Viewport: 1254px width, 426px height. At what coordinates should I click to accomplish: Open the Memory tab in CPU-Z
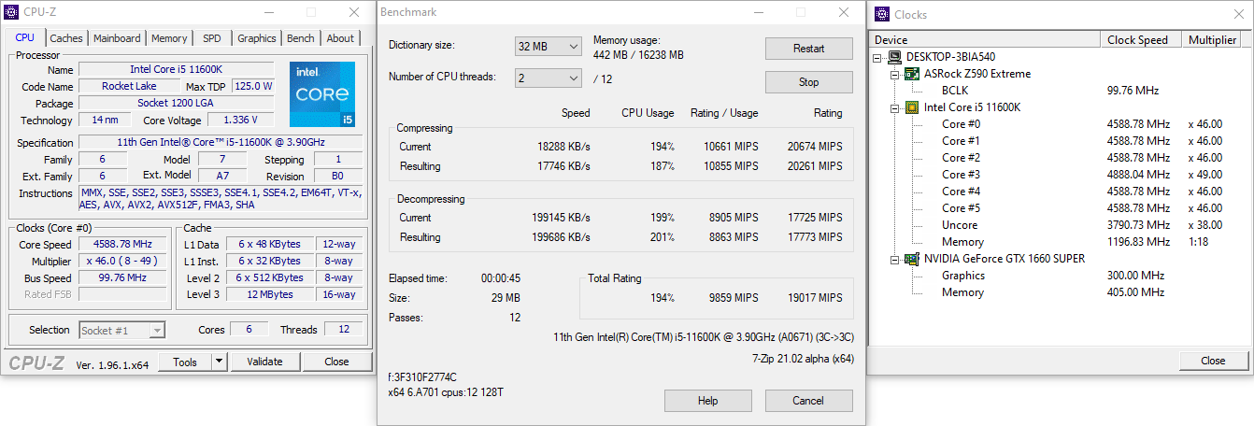(169, 38)
